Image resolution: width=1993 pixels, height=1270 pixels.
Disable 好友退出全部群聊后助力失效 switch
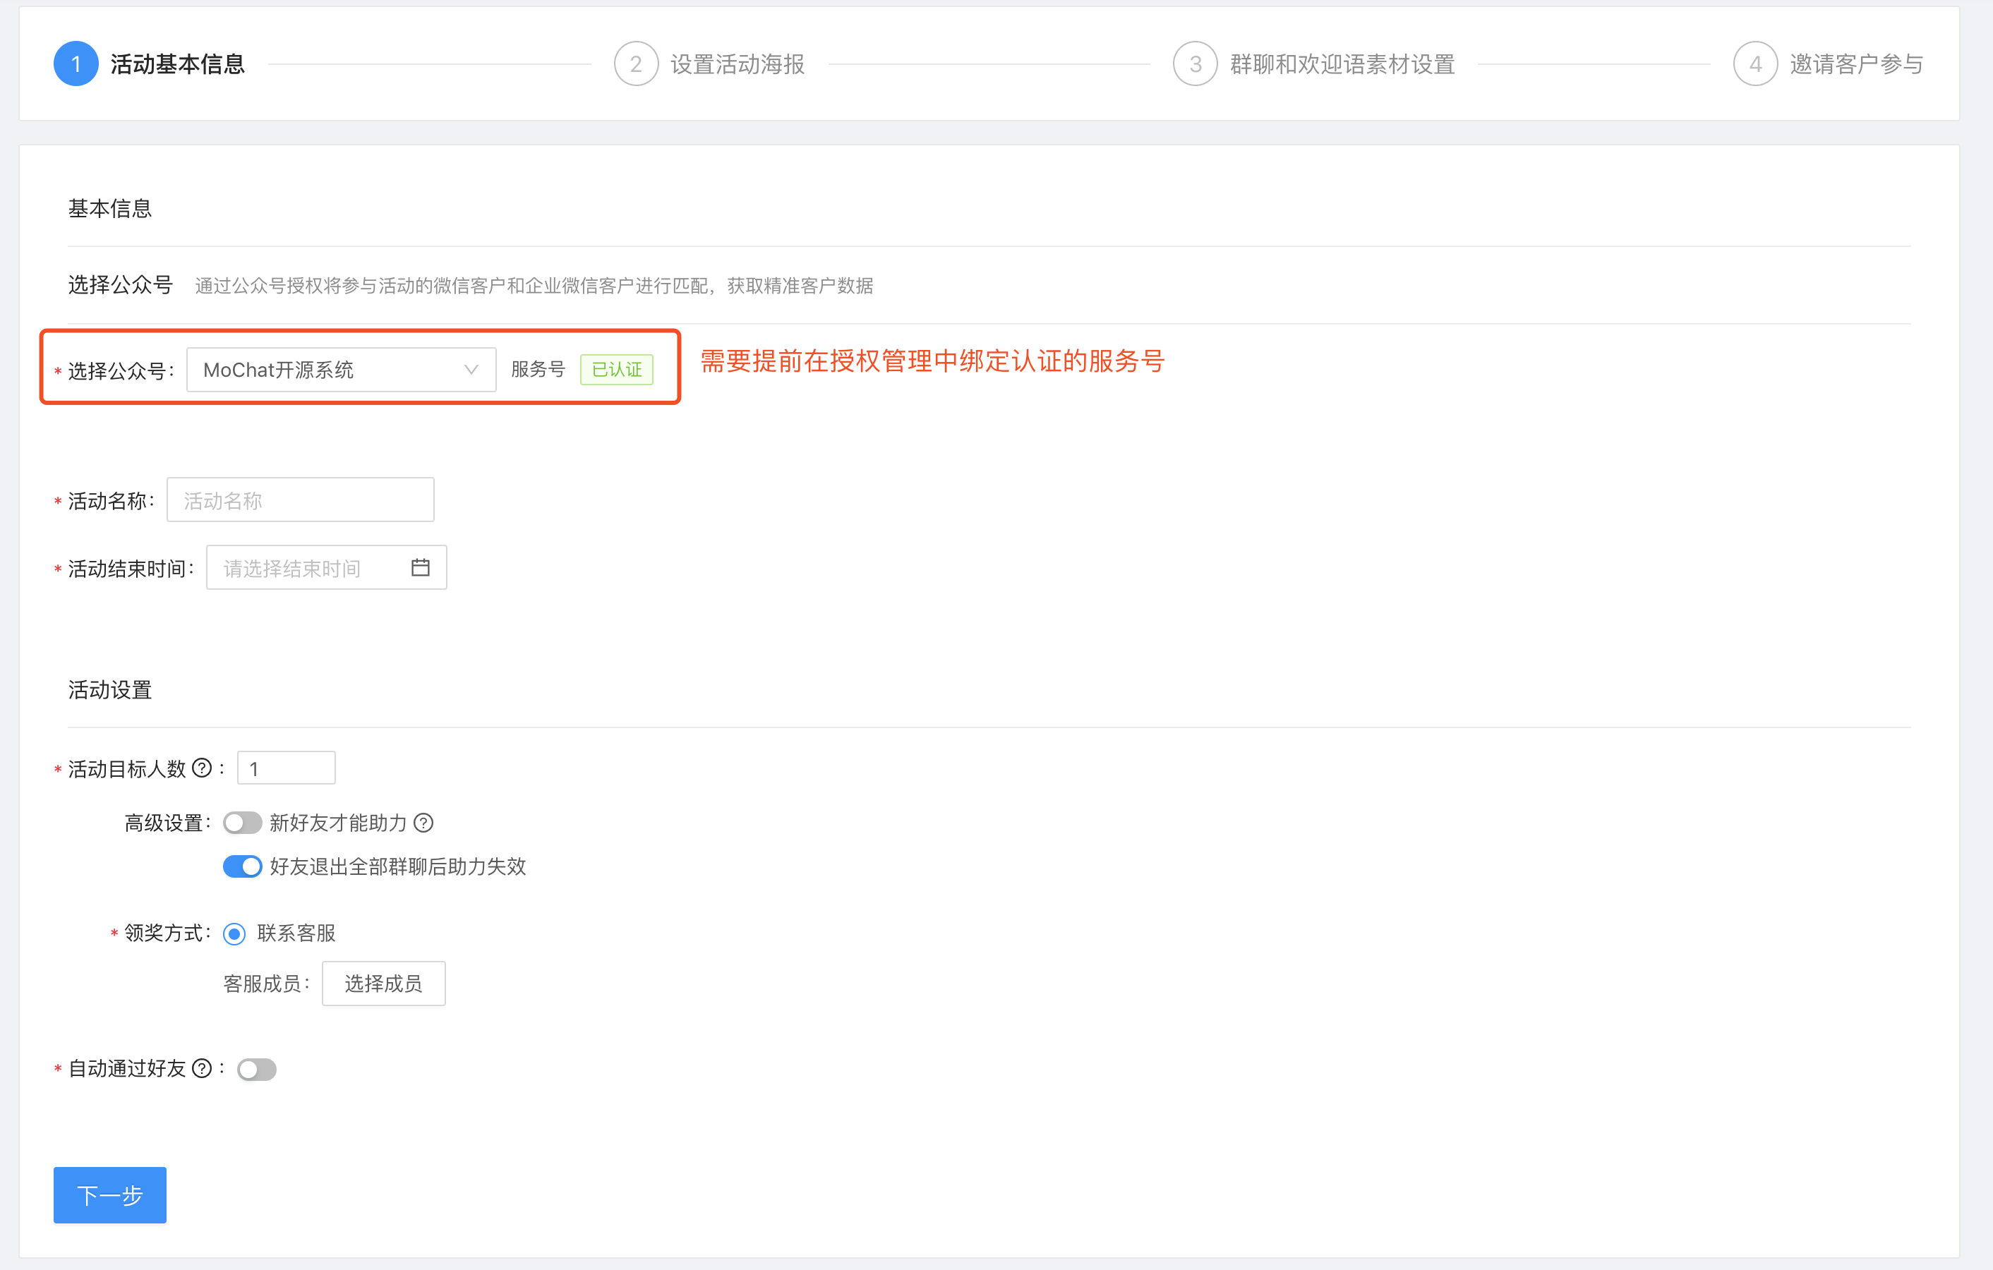(x=243, y=866)
